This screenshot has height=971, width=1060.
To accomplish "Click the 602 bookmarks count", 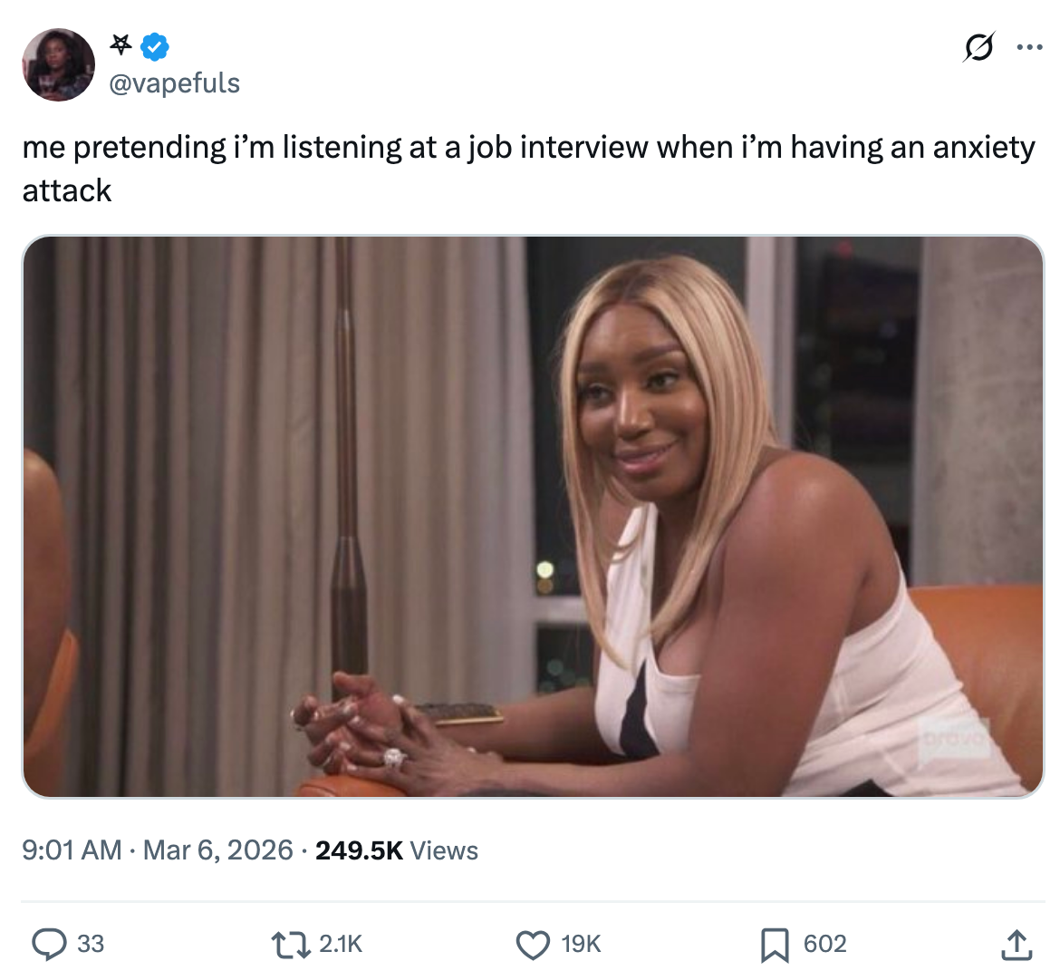I will (x=824, y=944).
